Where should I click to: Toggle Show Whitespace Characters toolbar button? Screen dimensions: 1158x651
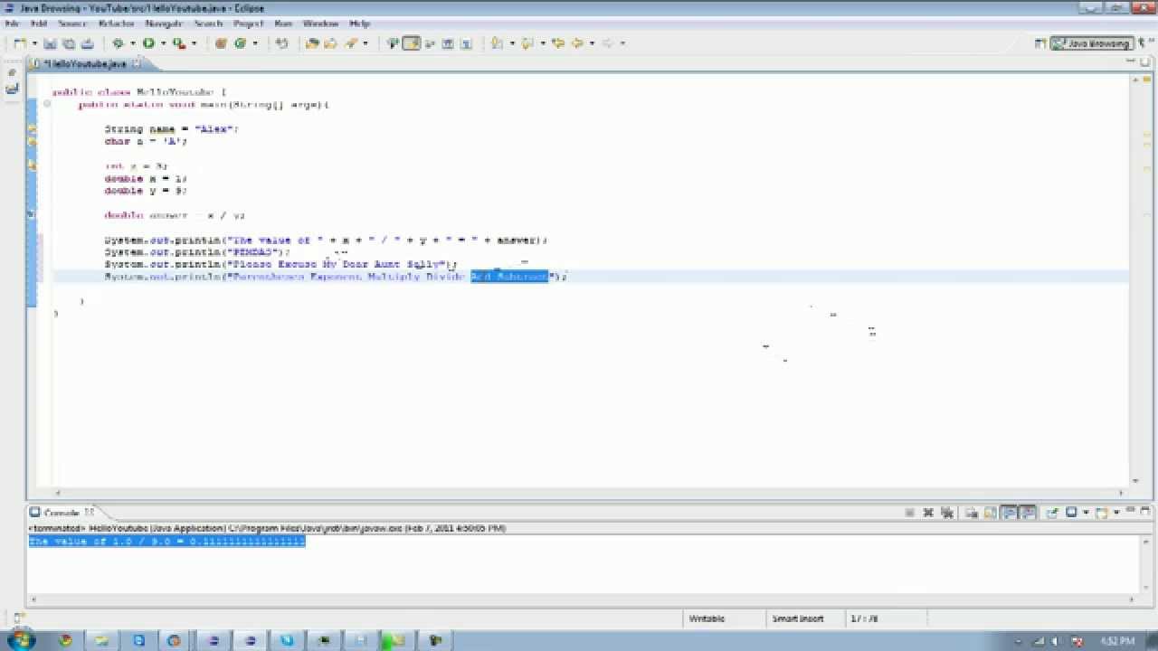448,43
